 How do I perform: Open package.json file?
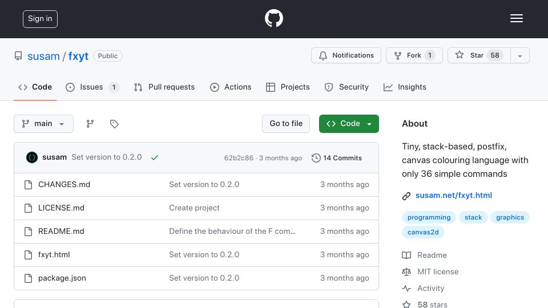click(62, 278)
